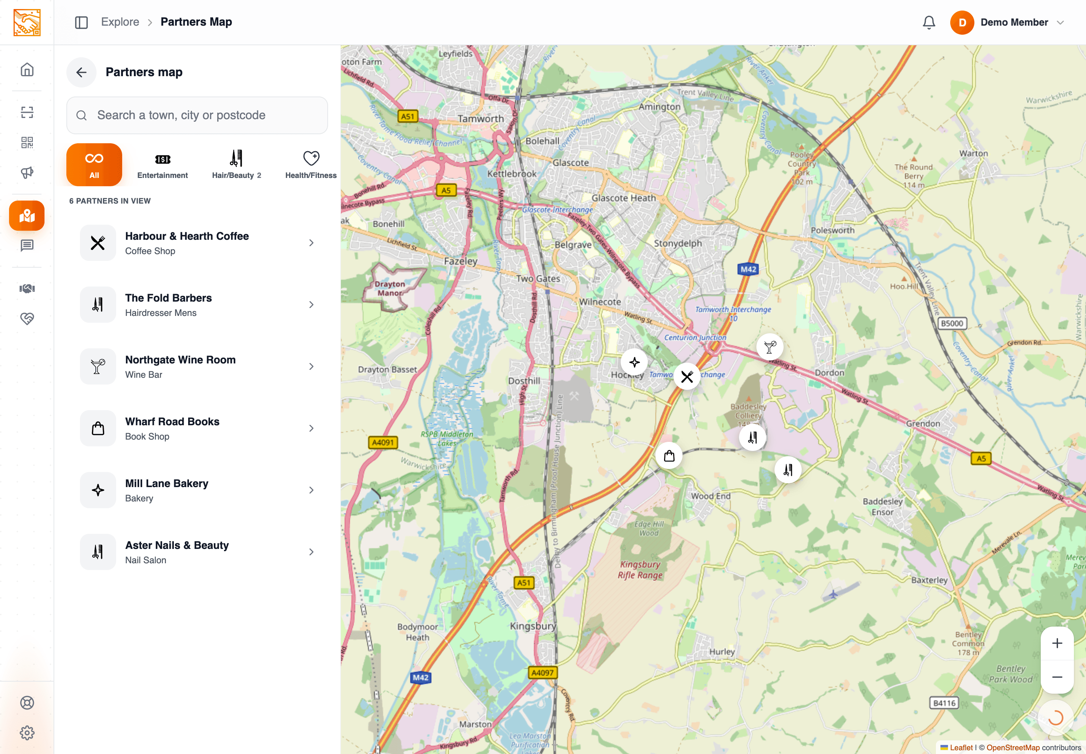Open Mill Lane Bakery chevron
1086x754 pixels.
click(x=311, y=490)
